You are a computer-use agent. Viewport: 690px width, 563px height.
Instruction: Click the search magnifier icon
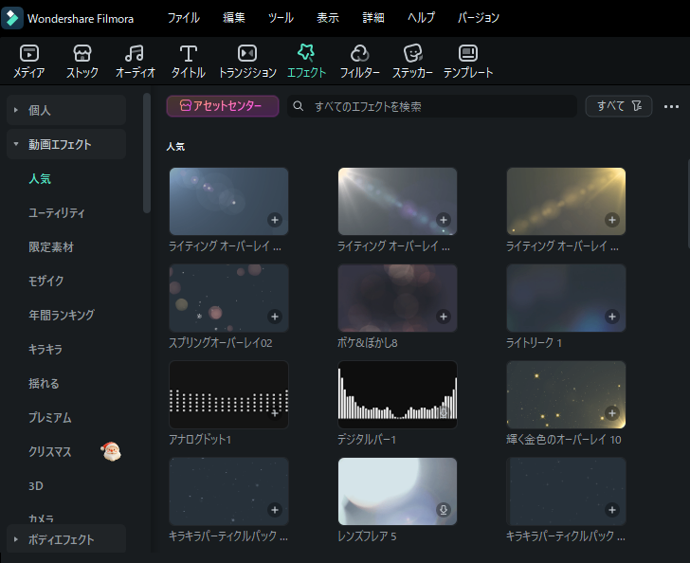click(x=299, y=106)
